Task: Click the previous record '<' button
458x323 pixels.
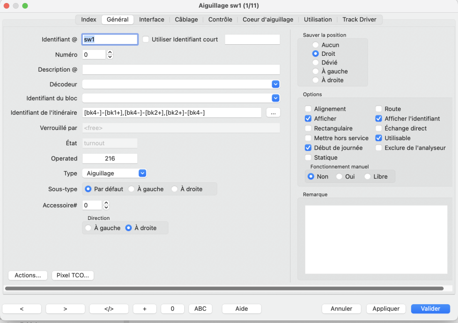Action: [22, 309]
